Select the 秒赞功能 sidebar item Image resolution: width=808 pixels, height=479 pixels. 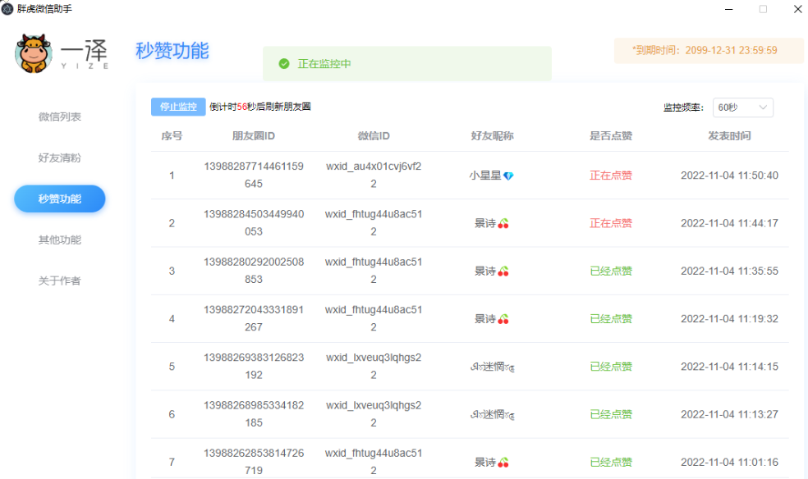[x=60, y=198]
